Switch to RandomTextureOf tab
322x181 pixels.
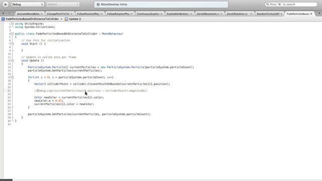click(x=268, y=14)
